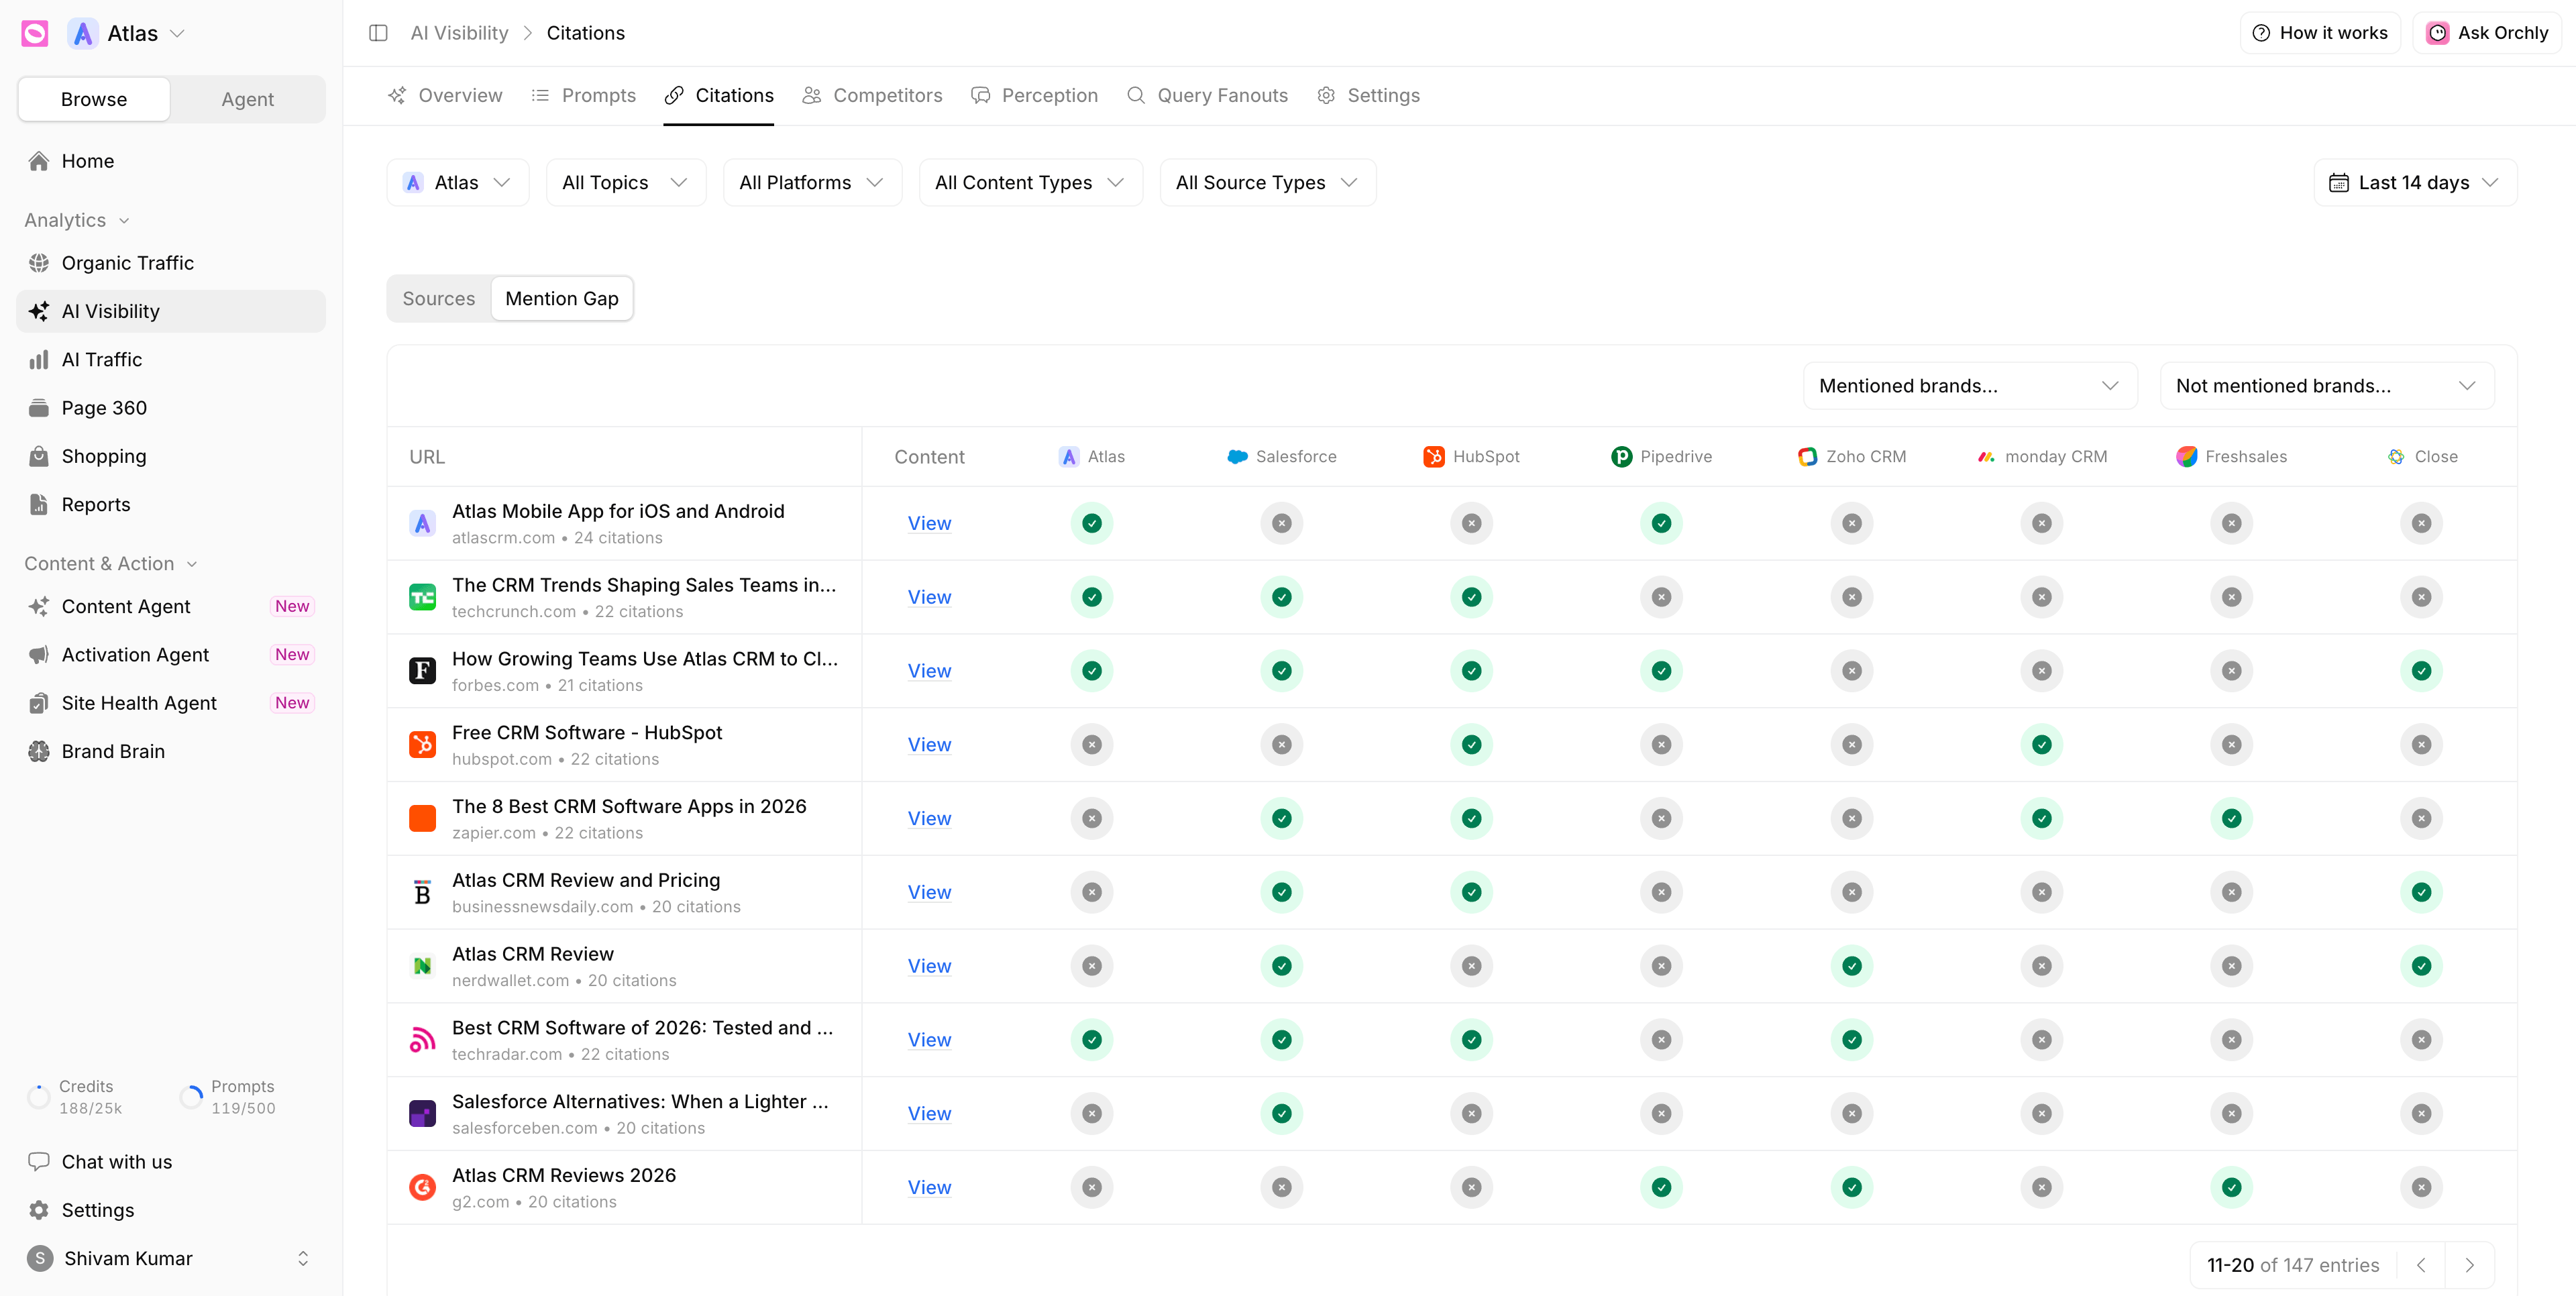Viewport: 2576px width, 1296px height.
Task: Switch to Browse mode
Action: coord(94,99)
